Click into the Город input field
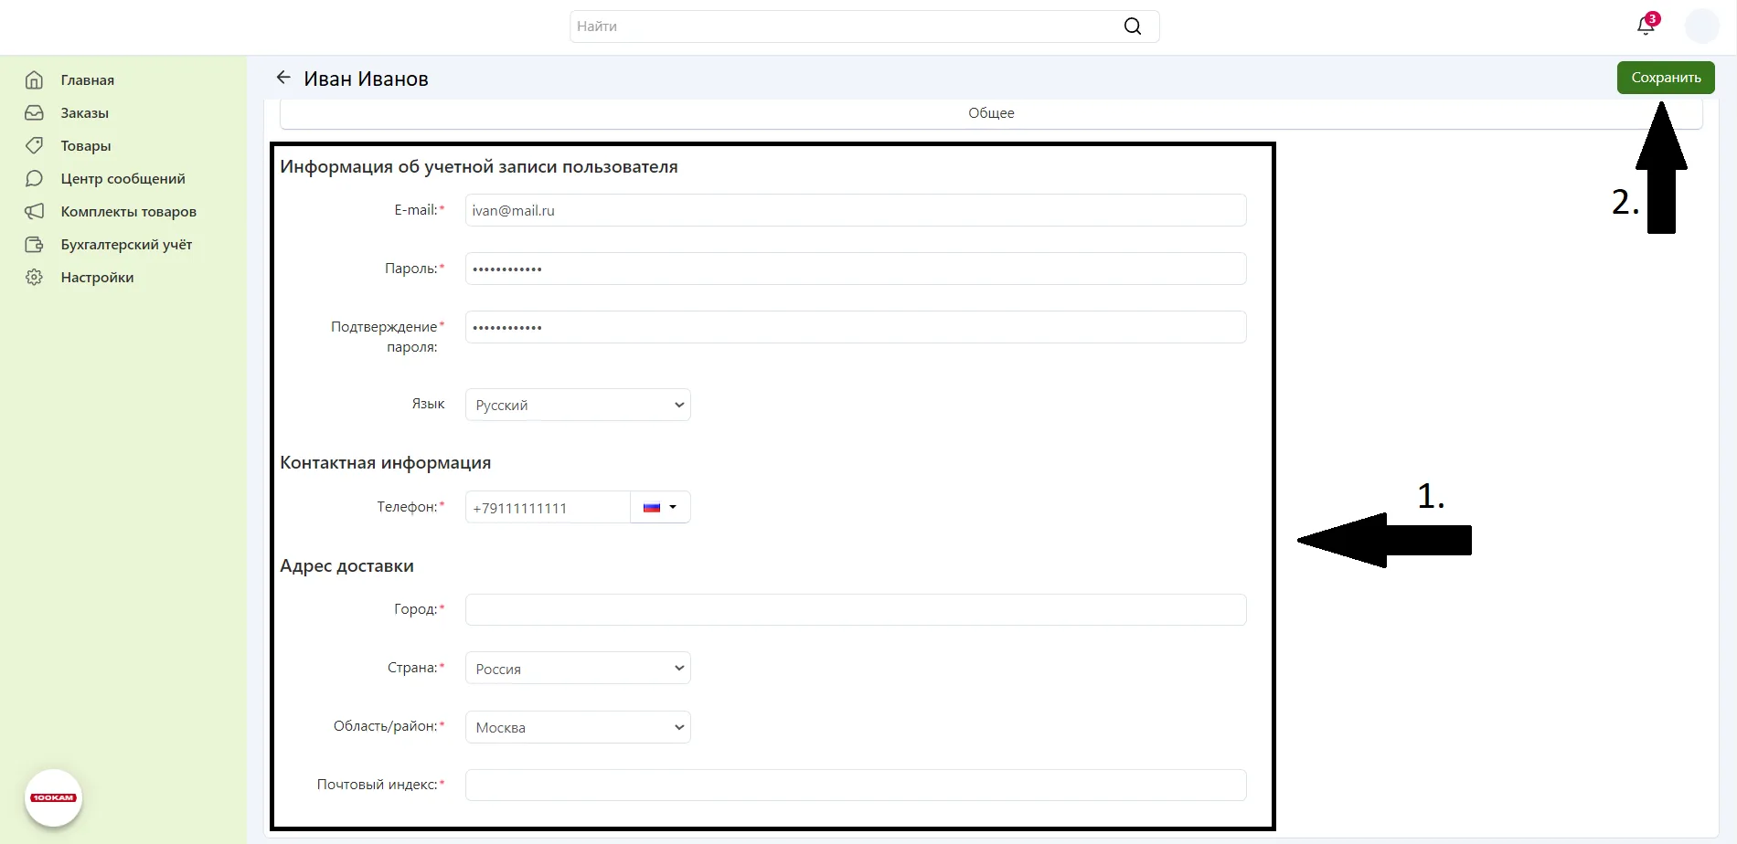The height and width of the screenshot is (844, 1737). (x=855, y=610)
